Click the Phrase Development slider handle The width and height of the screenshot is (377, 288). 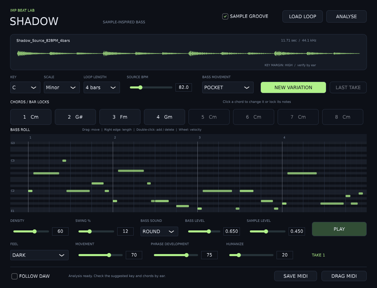[186, 255]
